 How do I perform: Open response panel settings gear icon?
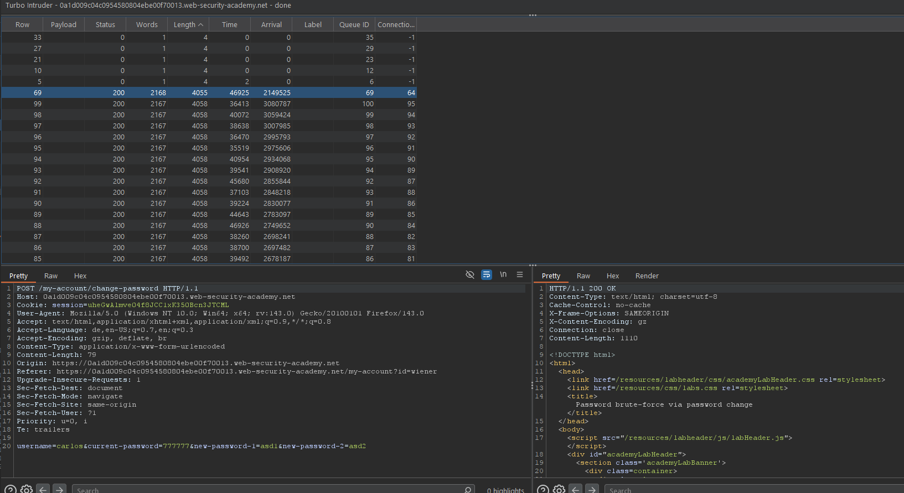click(x=559, y=489)
